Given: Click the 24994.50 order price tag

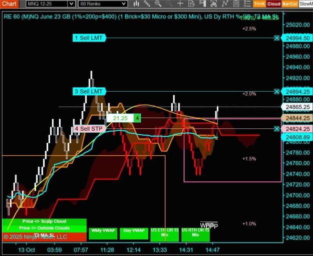Looking at the screenshot, I should (297, 38).
